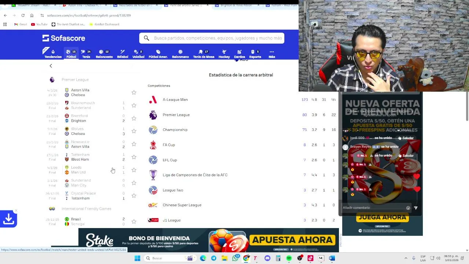This screenshot has width=469, height=264.
Task: Open the Tendencias sports tab
Action: coord(53,54)
